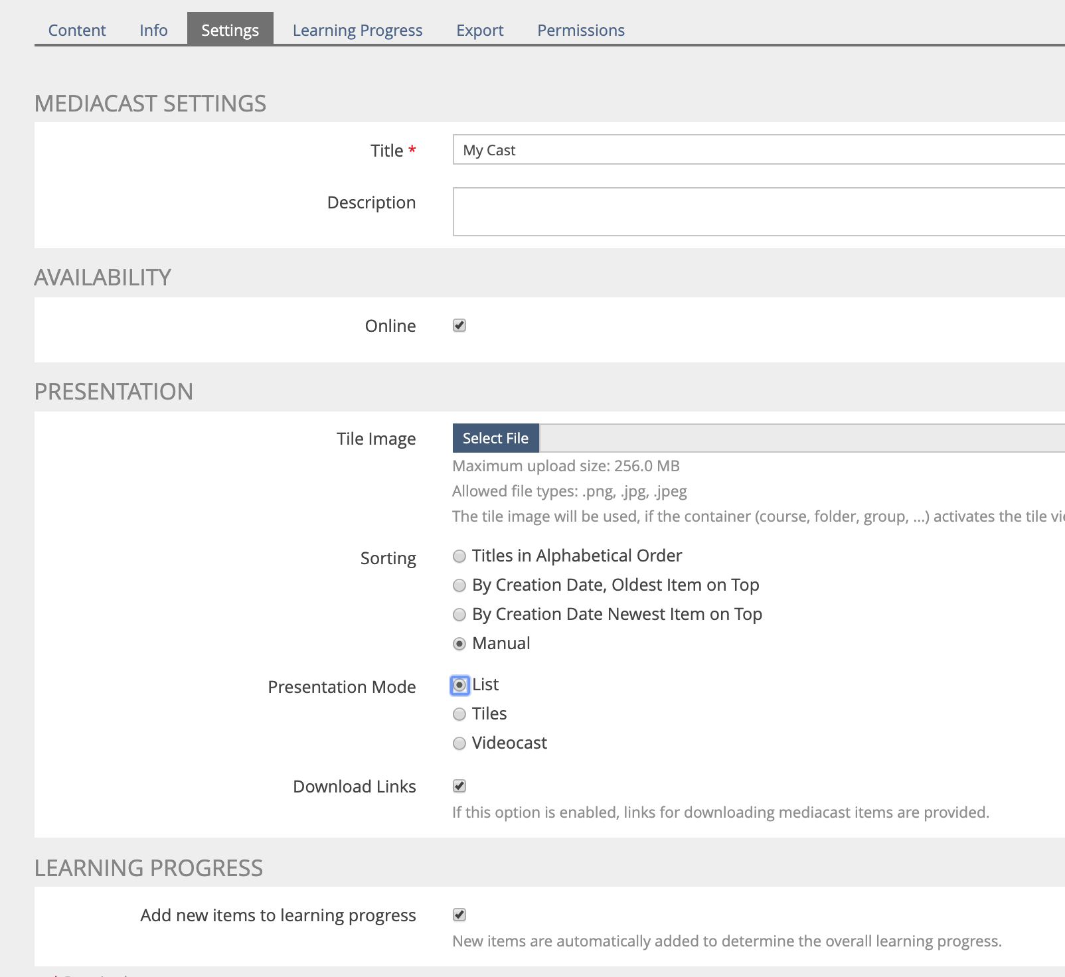The height and width of the screenshot is (977, 1065).
Task: Go to the Export tab
Action: [x=479, y=31]
